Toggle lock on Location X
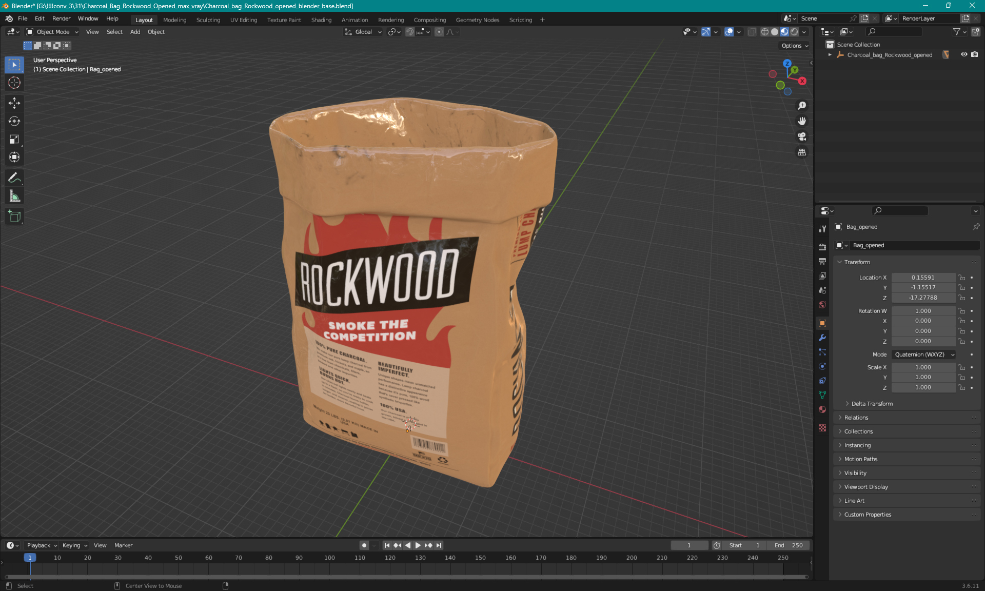985x591 pixels. (x=962, y=278)
